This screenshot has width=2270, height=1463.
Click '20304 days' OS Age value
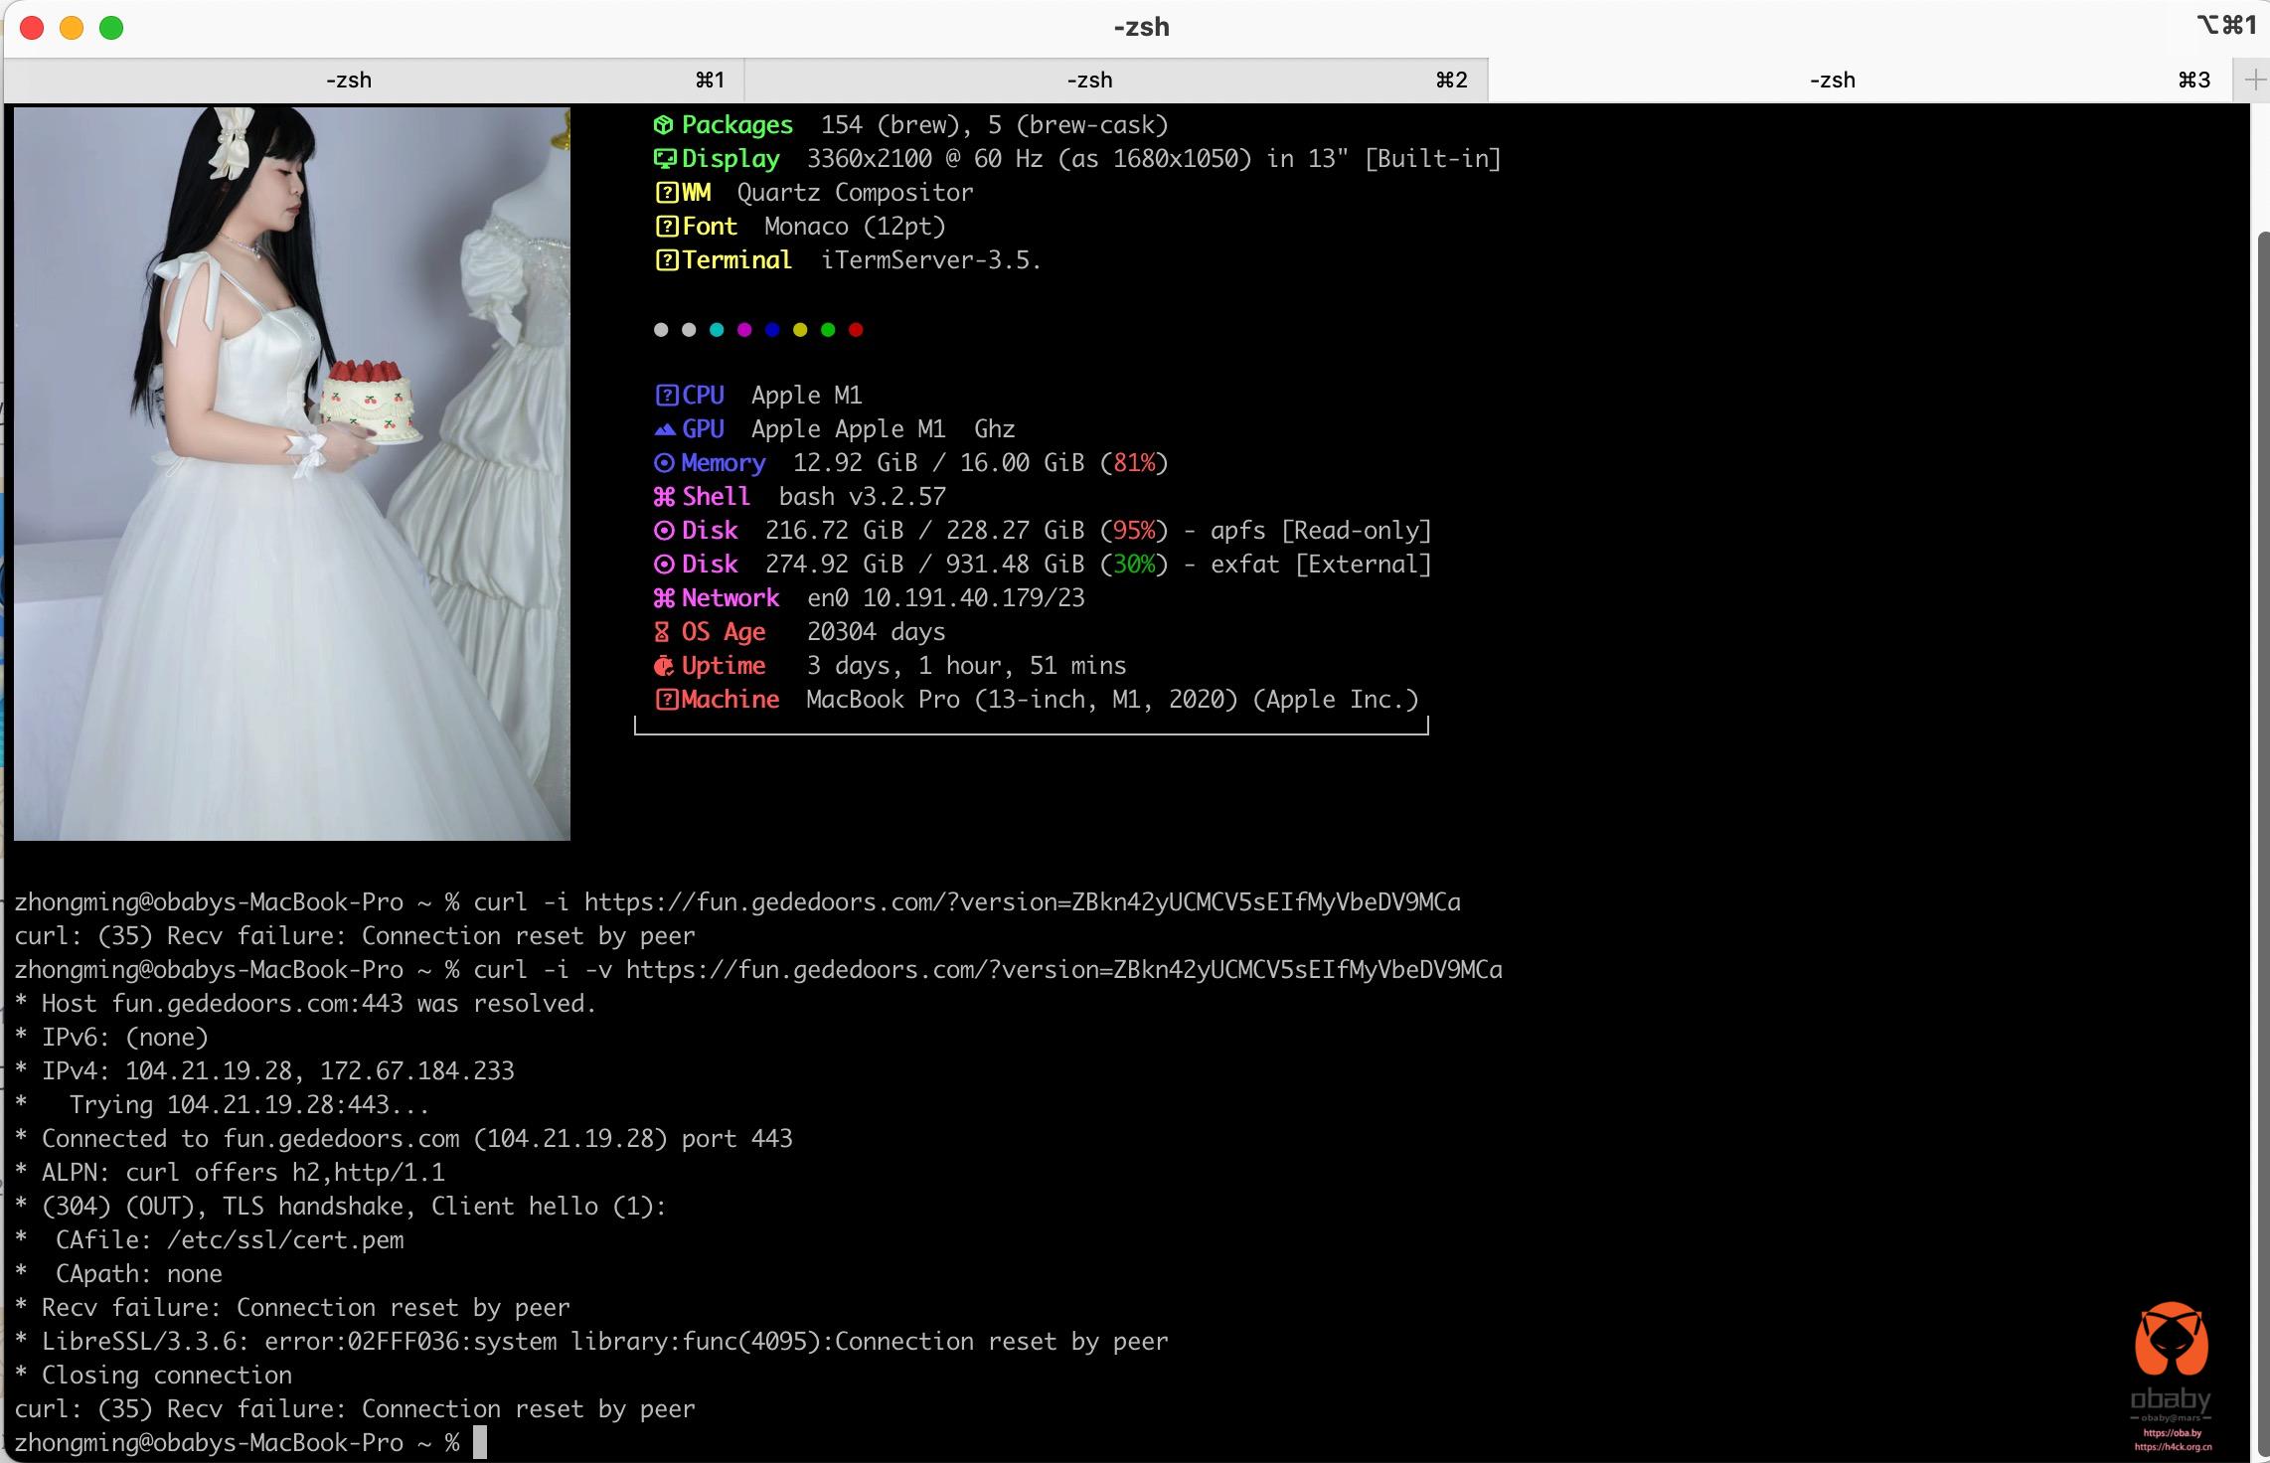876,632
